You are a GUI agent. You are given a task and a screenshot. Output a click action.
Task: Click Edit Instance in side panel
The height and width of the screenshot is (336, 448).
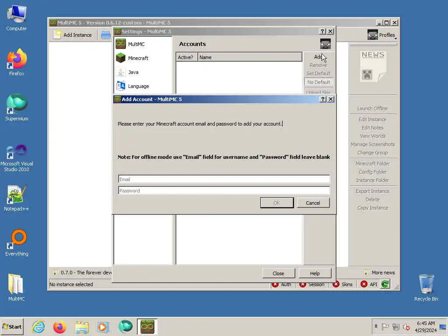pos(373,119)
